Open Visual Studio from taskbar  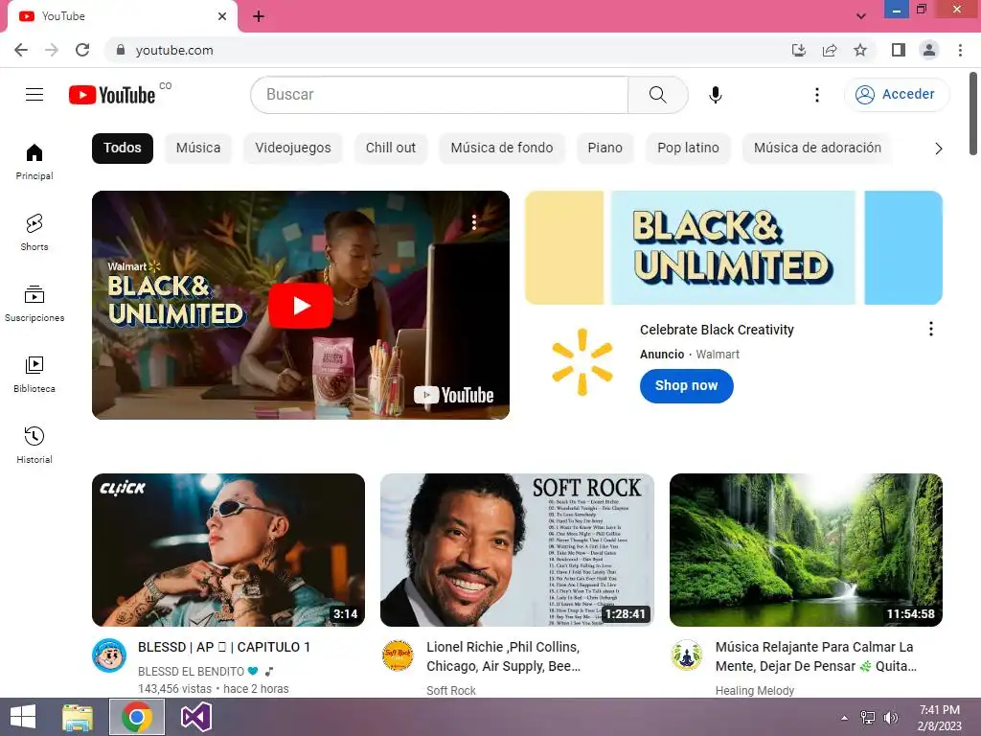(x=195, y=717)
